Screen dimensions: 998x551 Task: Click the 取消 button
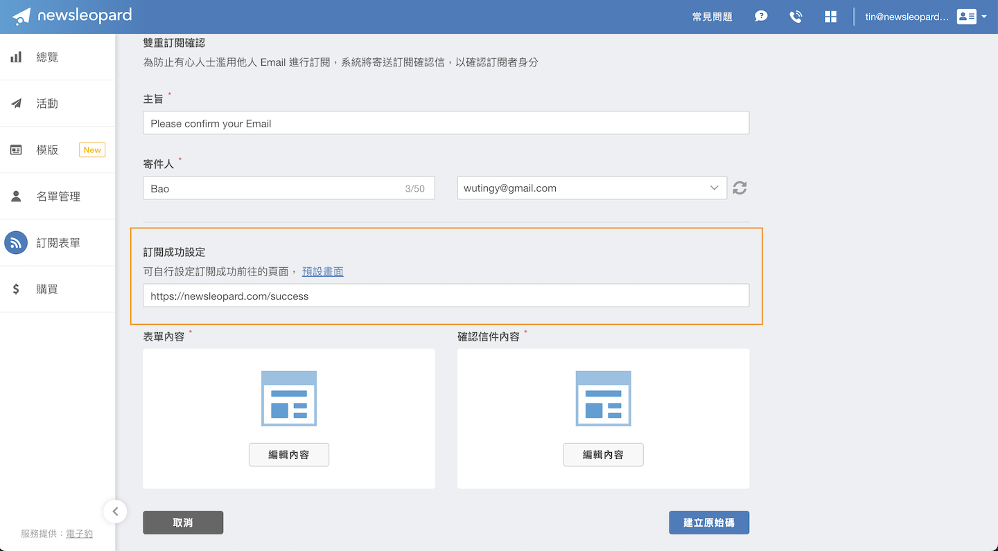[x=183, y=523]
